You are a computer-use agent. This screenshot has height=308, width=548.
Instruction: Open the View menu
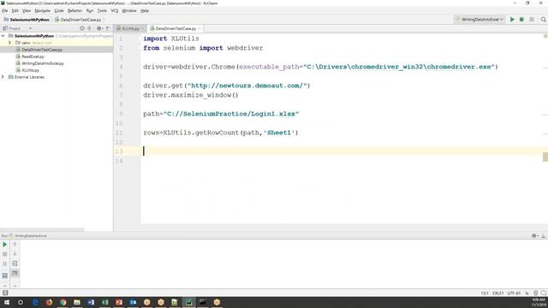[x=27, y=11]
